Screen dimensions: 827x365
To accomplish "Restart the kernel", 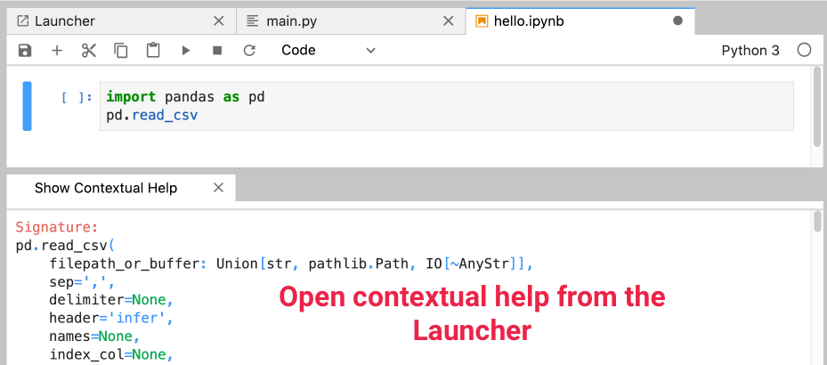I will (249, 51).
